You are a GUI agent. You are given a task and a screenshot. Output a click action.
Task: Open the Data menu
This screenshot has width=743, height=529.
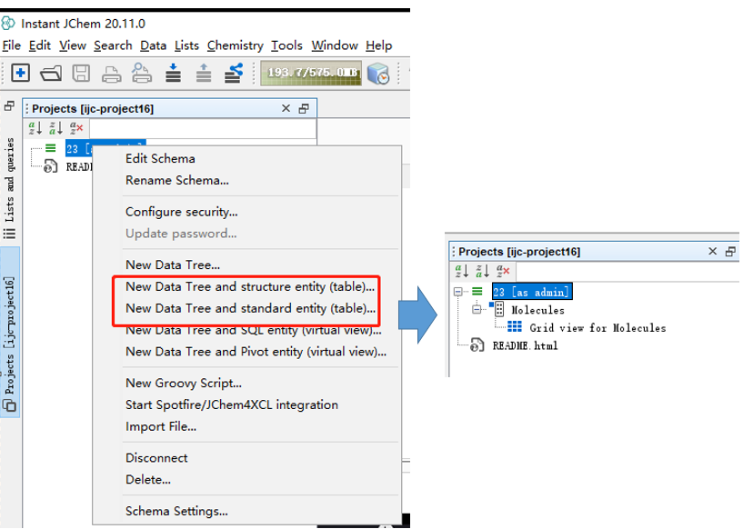153,45
